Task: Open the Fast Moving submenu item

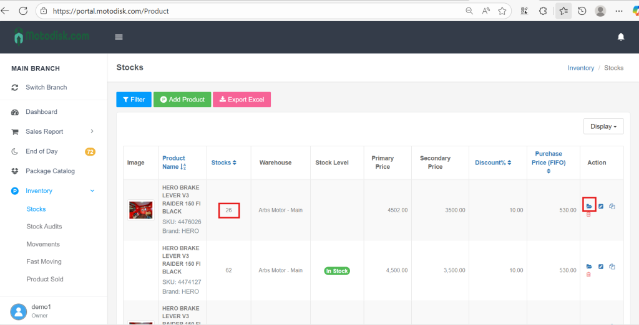Action: [44, 261]
